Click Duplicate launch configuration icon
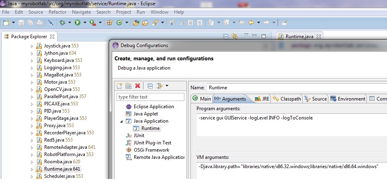This screenshot has width=387, height=183. coord(128,86)
